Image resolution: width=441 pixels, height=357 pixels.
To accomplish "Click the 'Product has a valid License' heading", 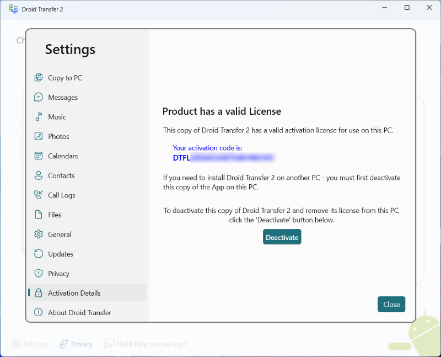I will pos(222,111).
